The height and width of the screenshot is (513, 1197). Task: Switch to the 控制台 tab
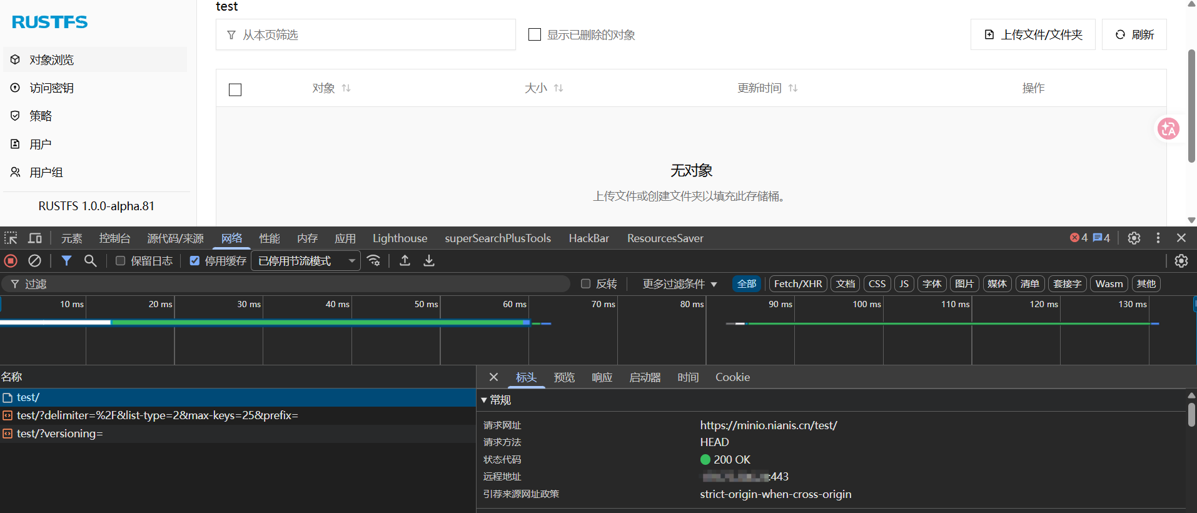pos(114,238)
